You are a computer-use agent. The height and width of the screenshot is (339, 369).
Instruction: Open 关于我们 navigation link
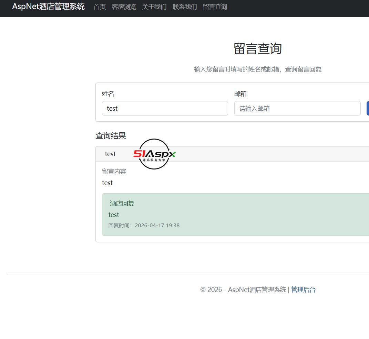154,7
